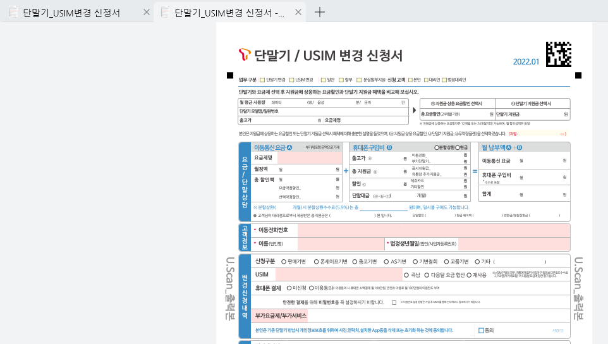Click the 요금제명 pink input field
Image resolution: width=608 pixels, height=344 pixels.
click(x=310, y=158)
